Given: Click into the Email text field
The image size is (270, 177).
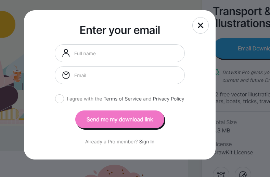Looking at the screenshot, I should coord(127,75).
